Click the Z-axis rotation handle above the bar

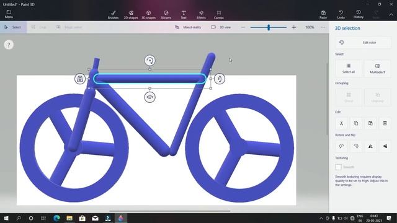click(150, 61)
